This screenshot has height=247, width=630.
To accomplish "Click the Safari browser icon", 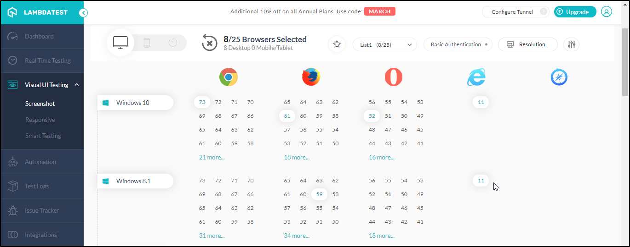I will pos(559,77).
